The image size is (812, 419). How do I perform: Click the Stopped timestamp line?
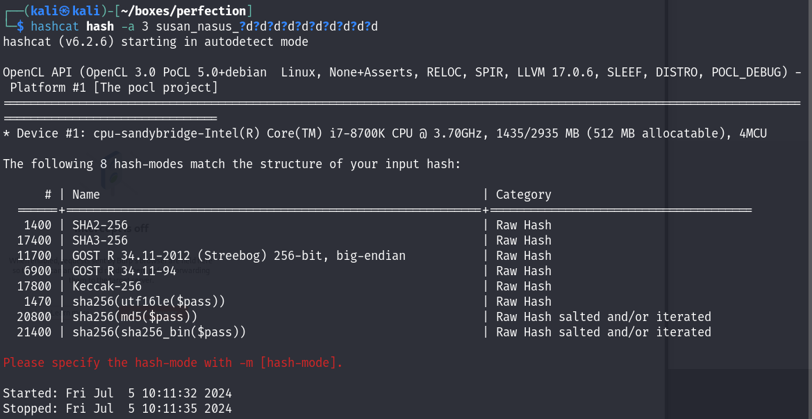tap(117, 409)
